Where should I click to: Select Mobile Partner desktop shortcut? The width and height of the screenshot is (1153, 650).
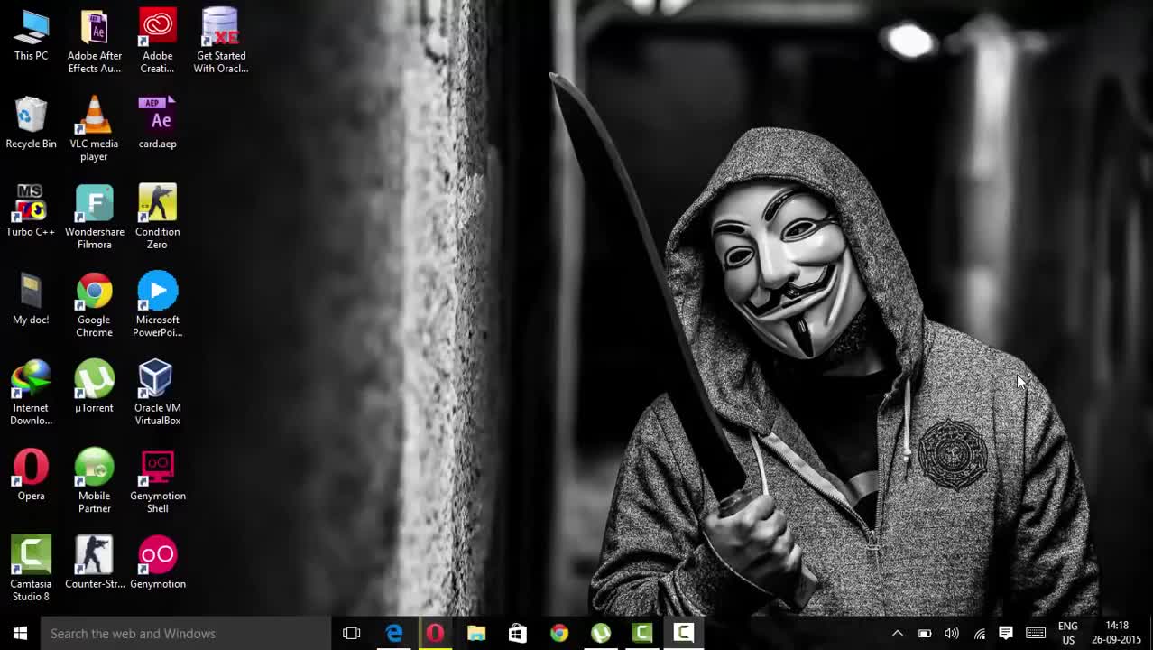point(94,482)
